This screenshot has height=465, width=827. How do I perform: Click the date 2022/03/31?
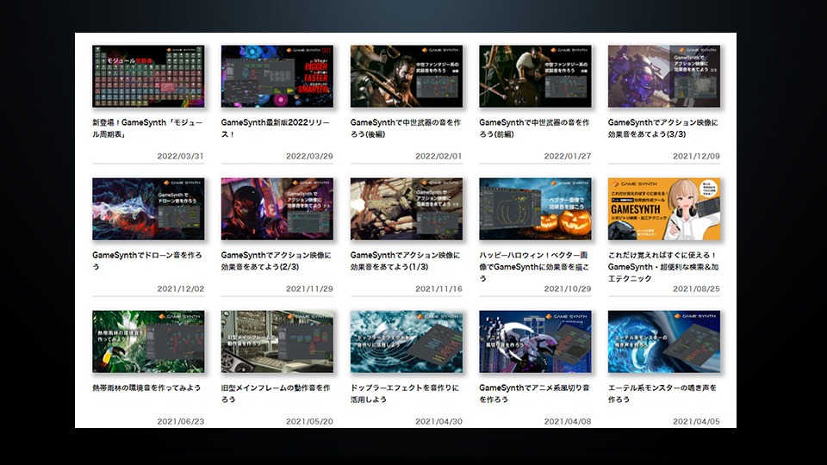coord(180,156)
